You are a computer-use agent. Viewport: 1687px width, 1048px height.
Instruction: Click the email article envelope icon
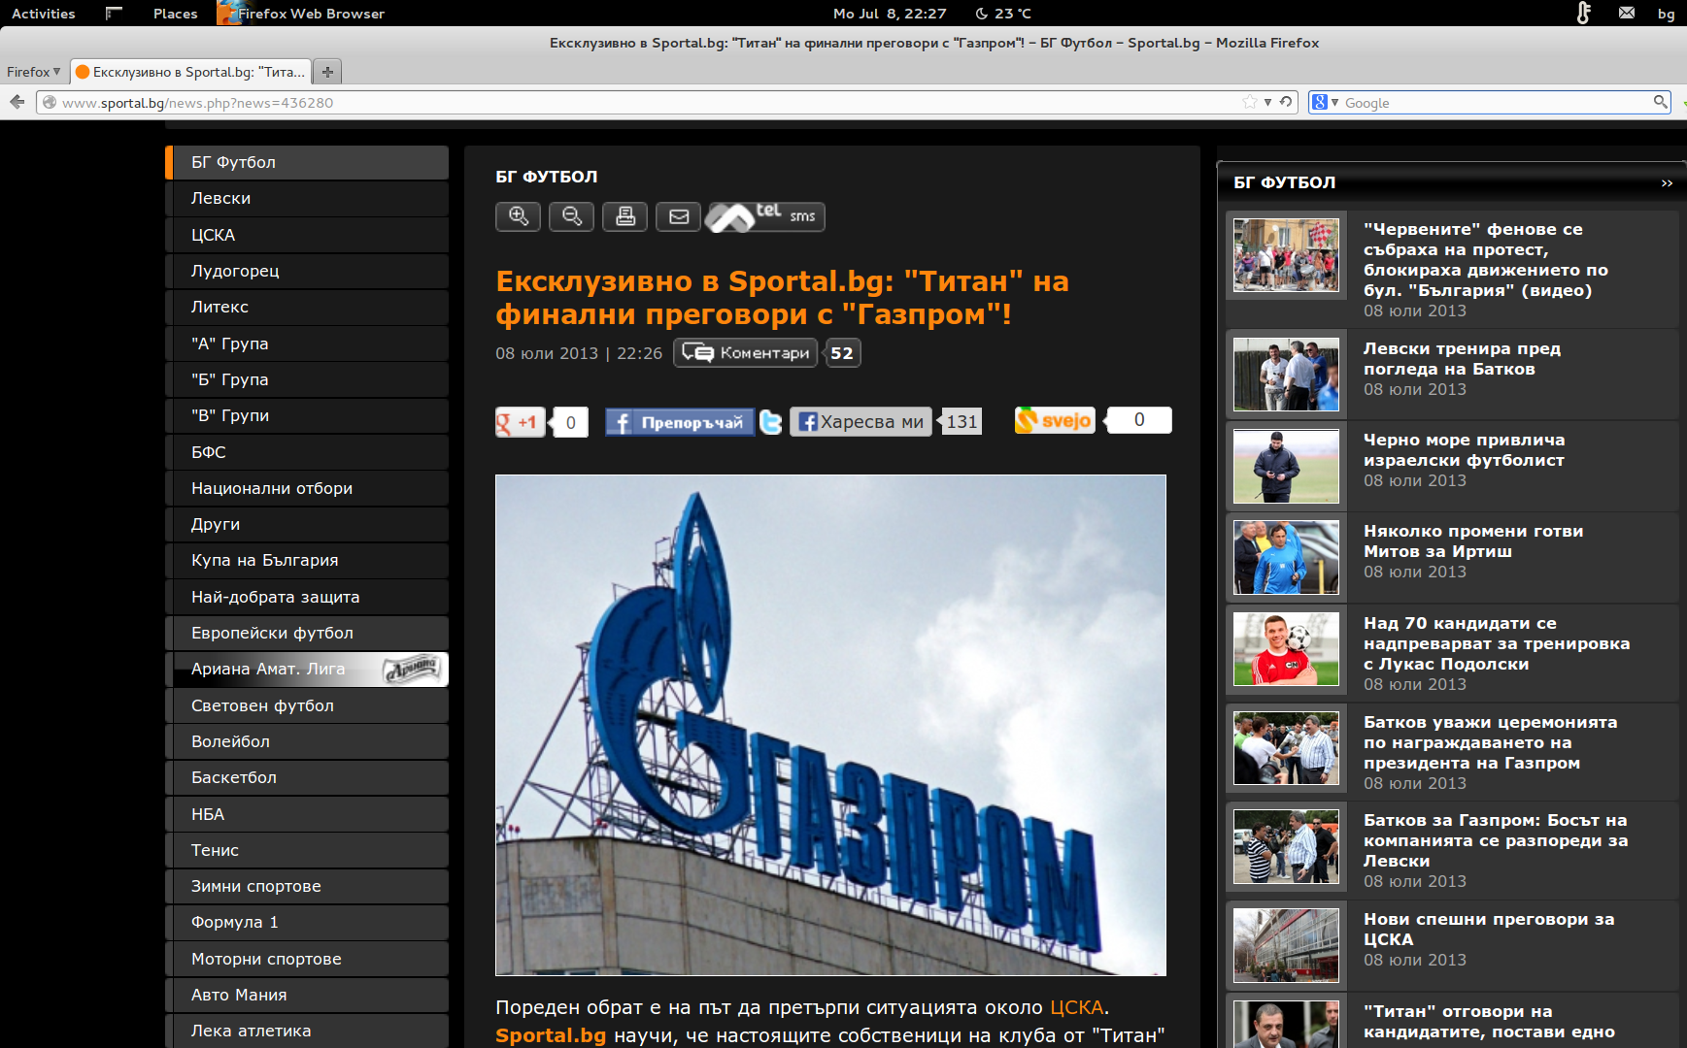(x=678, y=216)
